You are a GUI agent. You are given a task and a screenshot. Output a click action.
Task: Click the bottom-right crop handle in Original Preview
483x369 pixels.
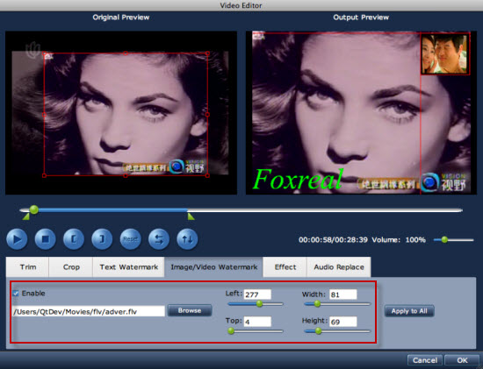pyautogui.click(x=207, y=175)
